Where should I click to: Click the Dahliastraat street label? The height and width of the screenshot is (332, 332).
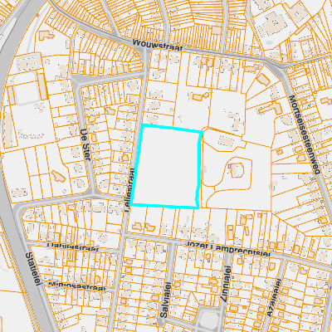point(73,247)
